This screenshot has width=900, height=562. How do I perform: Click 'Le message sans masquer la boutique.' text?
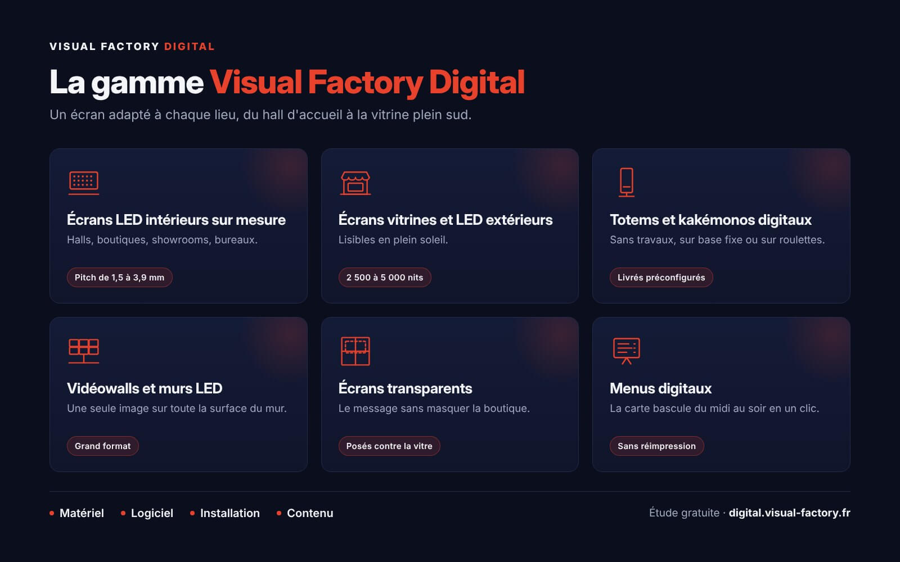point(434,409)
